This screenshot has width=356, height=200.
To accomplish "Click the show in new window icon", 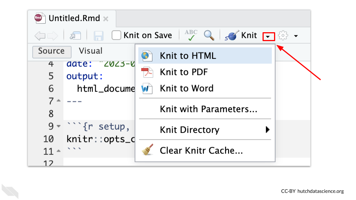I will (75, 36).
